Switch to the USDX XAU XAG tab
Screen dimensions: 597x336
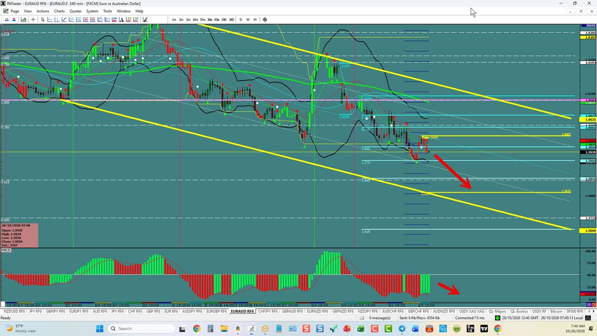point(472,311)
